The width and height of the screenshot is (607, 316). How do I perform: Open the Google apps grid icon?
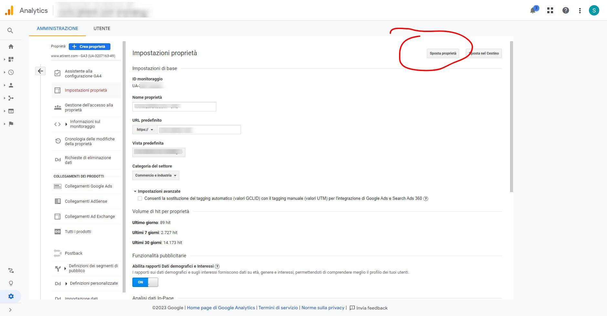click(x=550, y=10)
